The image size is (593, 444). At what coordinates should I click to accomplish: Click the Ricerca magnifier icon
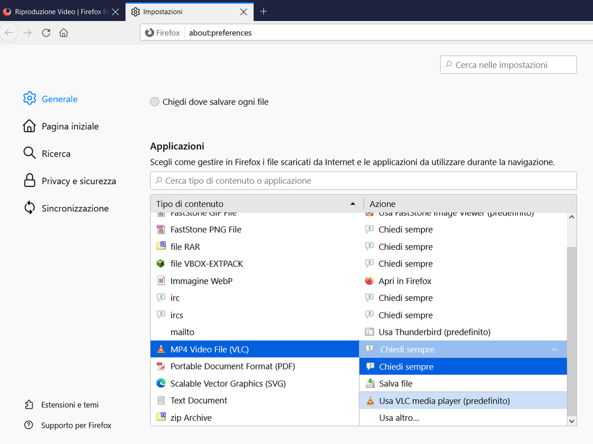29,153
